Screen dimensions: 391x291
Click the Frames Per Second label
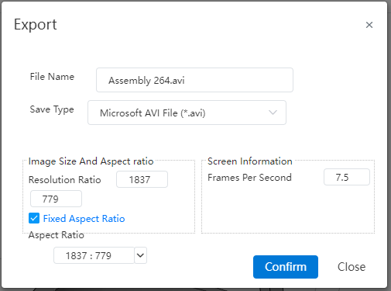249,178
